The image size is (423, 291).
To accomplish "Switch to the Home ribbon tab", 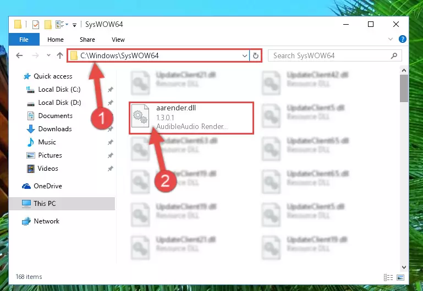I will click(56, 40).
